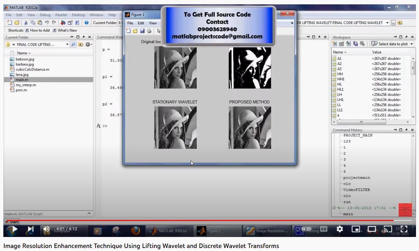The image size is (419, 251).
Task: Click the browse for folder ellipsis button
Action: 393,23
